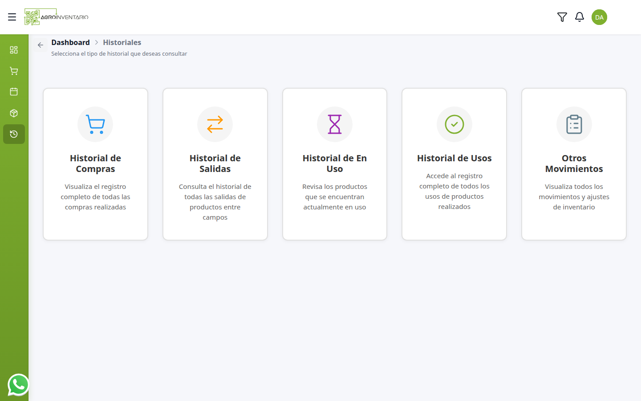Open calendar section in sidebar
The width and height of the screenshot is (641, 401).
[x=14, y=92]
